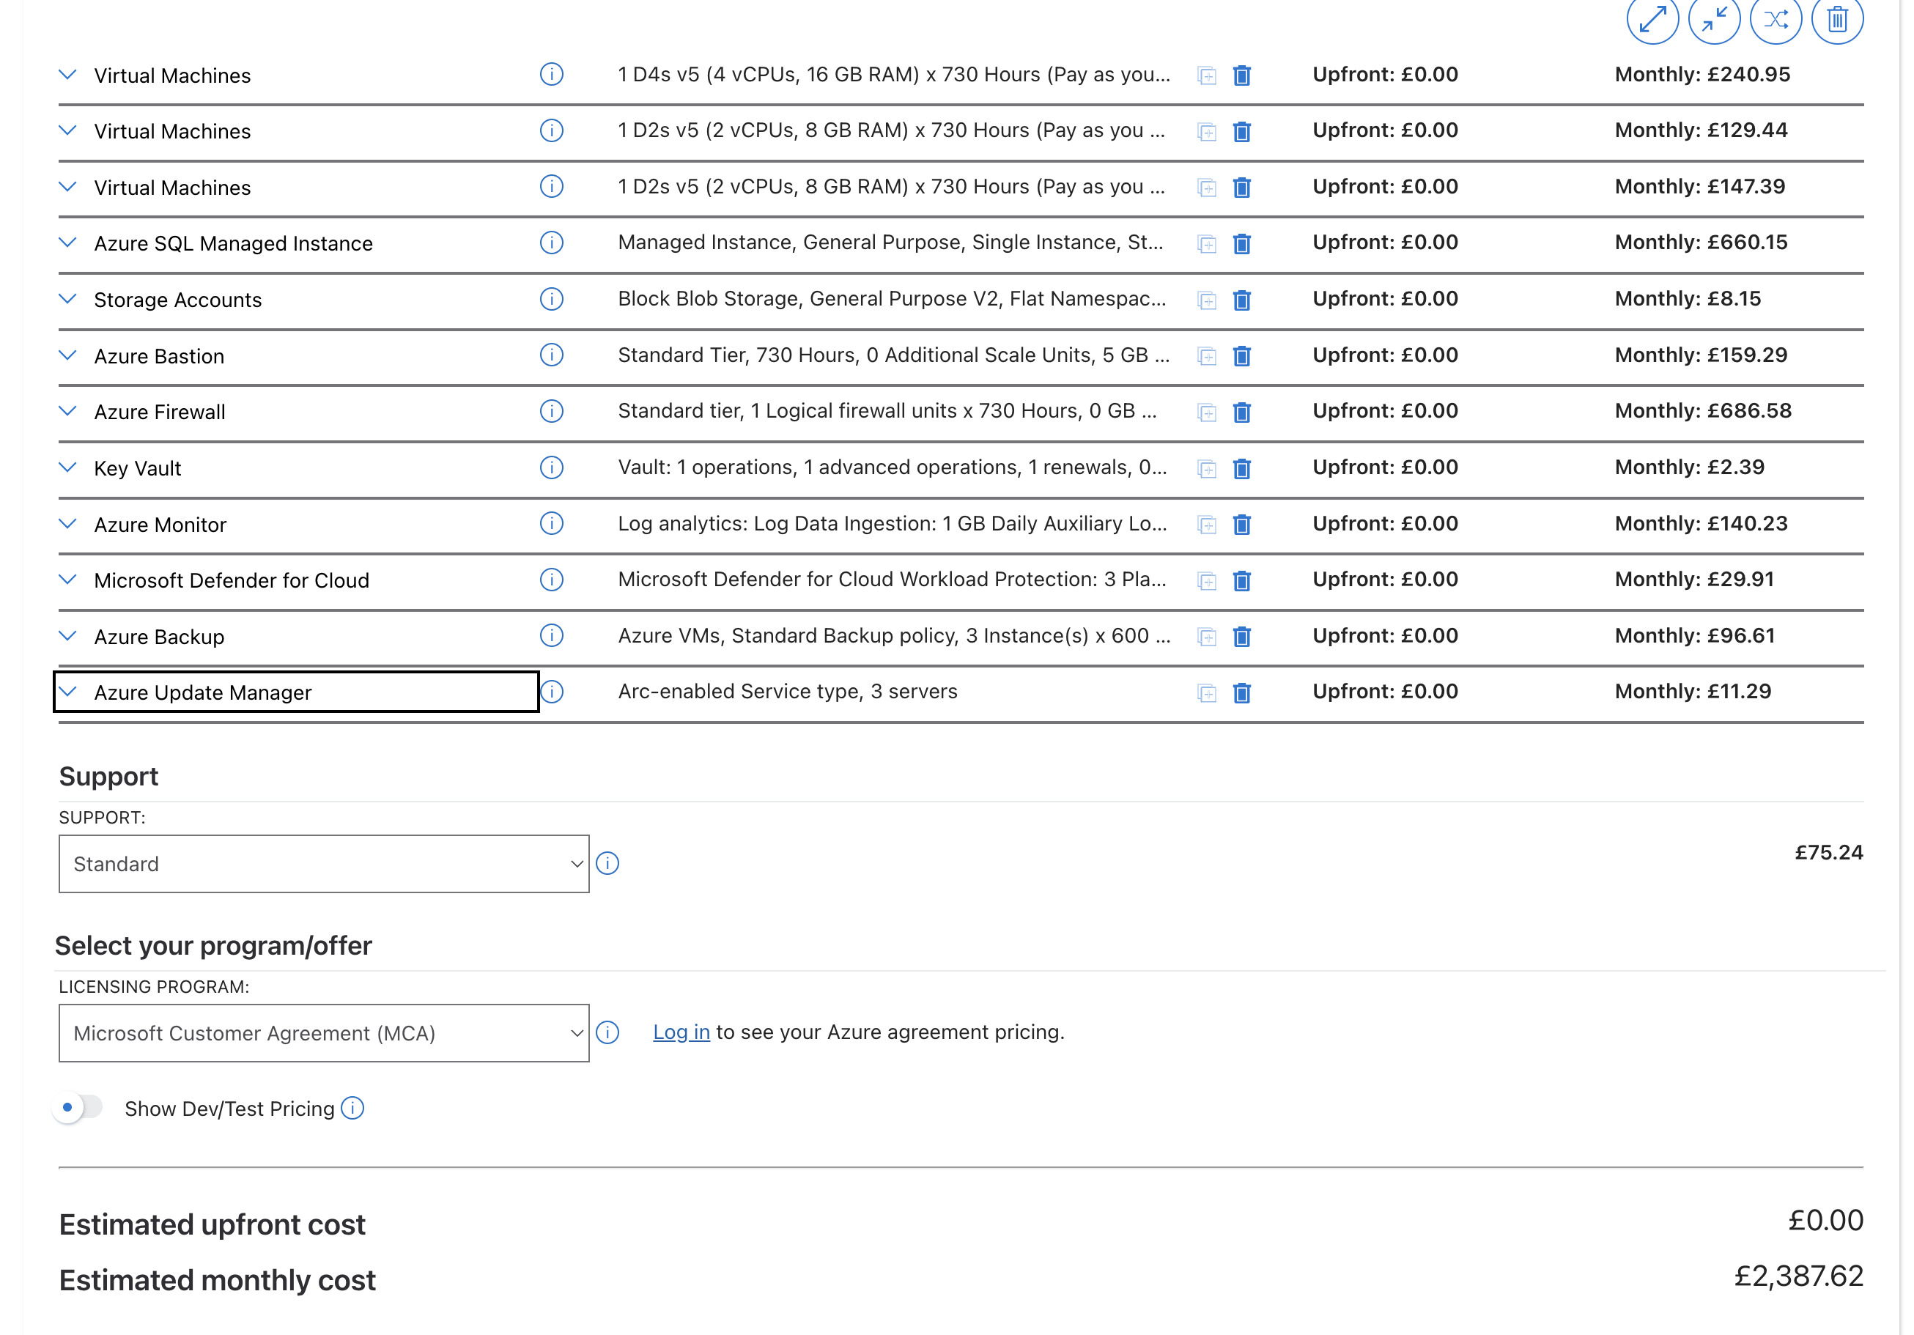Open info icon for Azure Backup
Image resolution: width=1914 pixels, height=1335 pixels.
pyautogui.click(x=551, y=636)
